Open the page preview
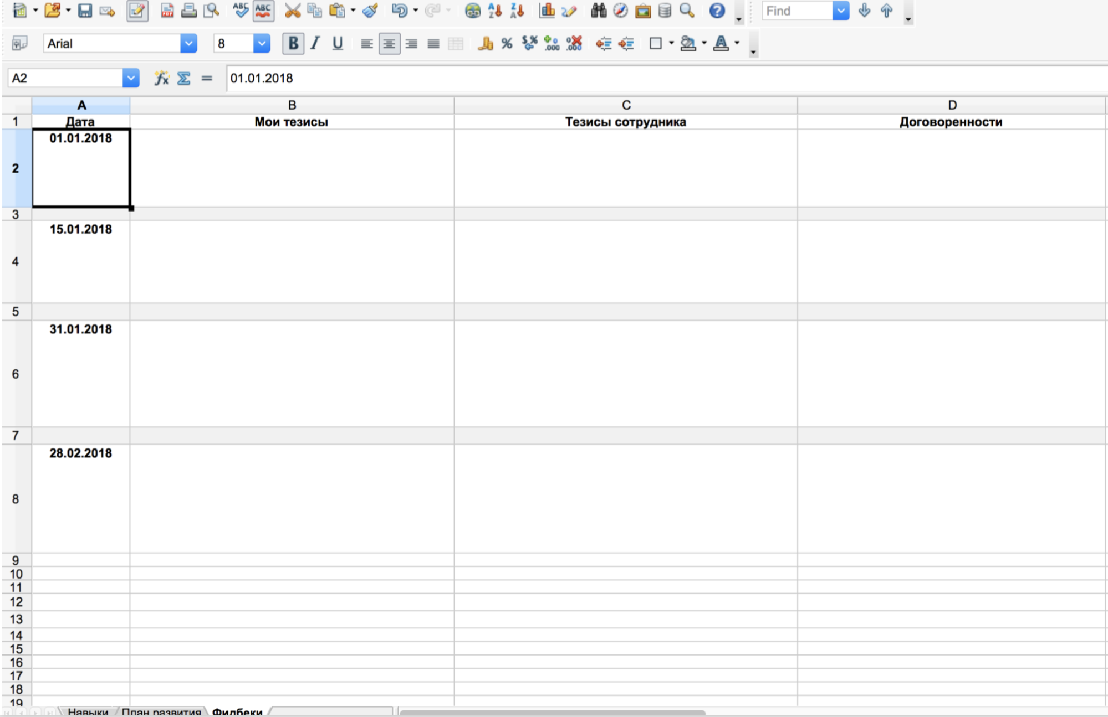 point(211,11)
